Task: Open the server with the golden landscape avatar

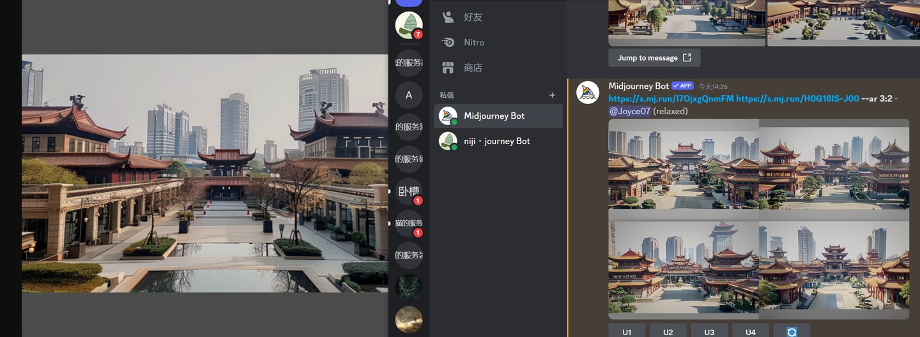Action: click(409, 319)
